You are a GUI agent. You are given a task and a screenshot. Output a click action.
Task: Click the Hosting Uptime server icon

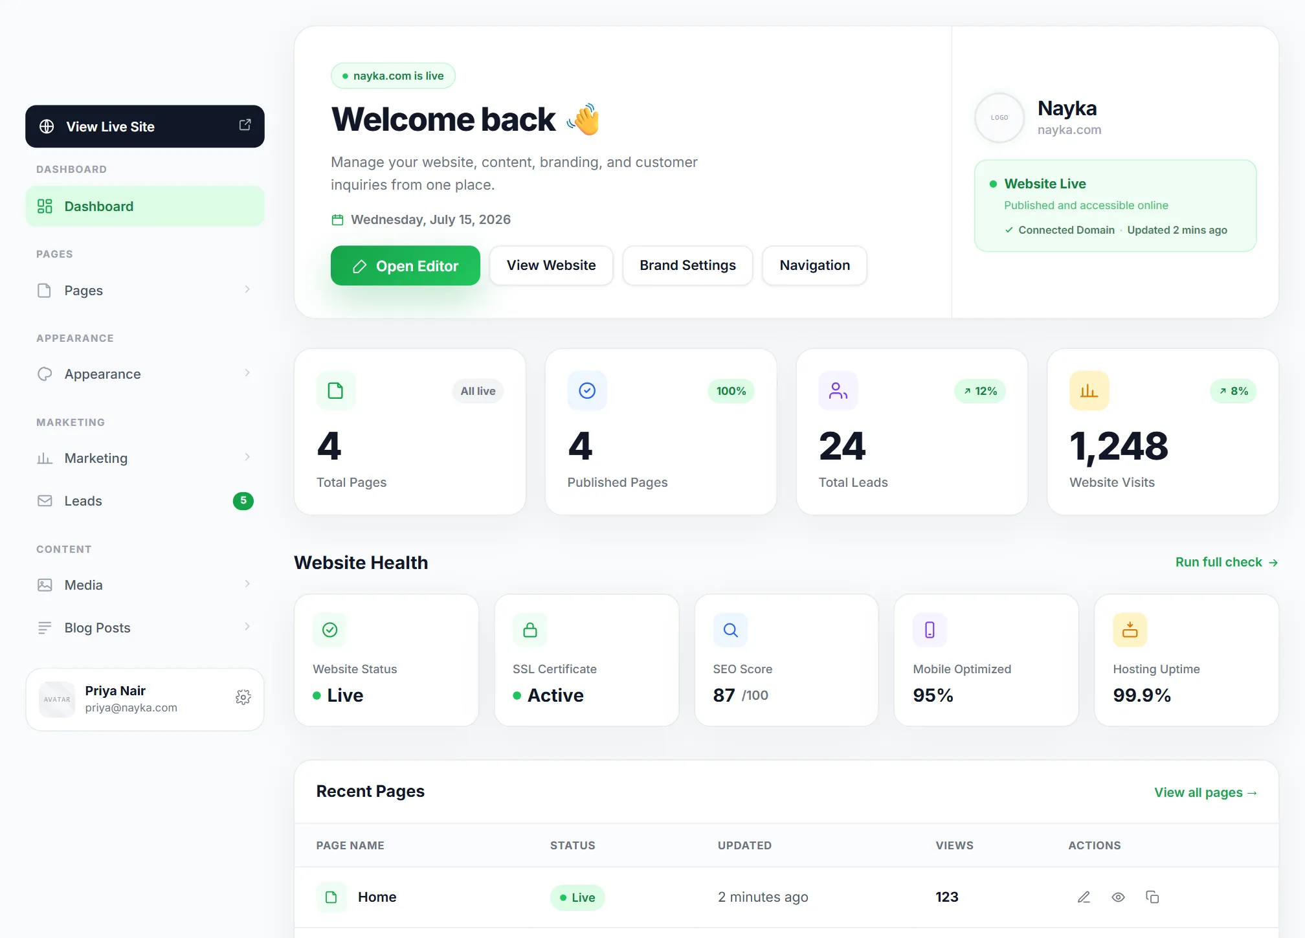[1130, 630]
